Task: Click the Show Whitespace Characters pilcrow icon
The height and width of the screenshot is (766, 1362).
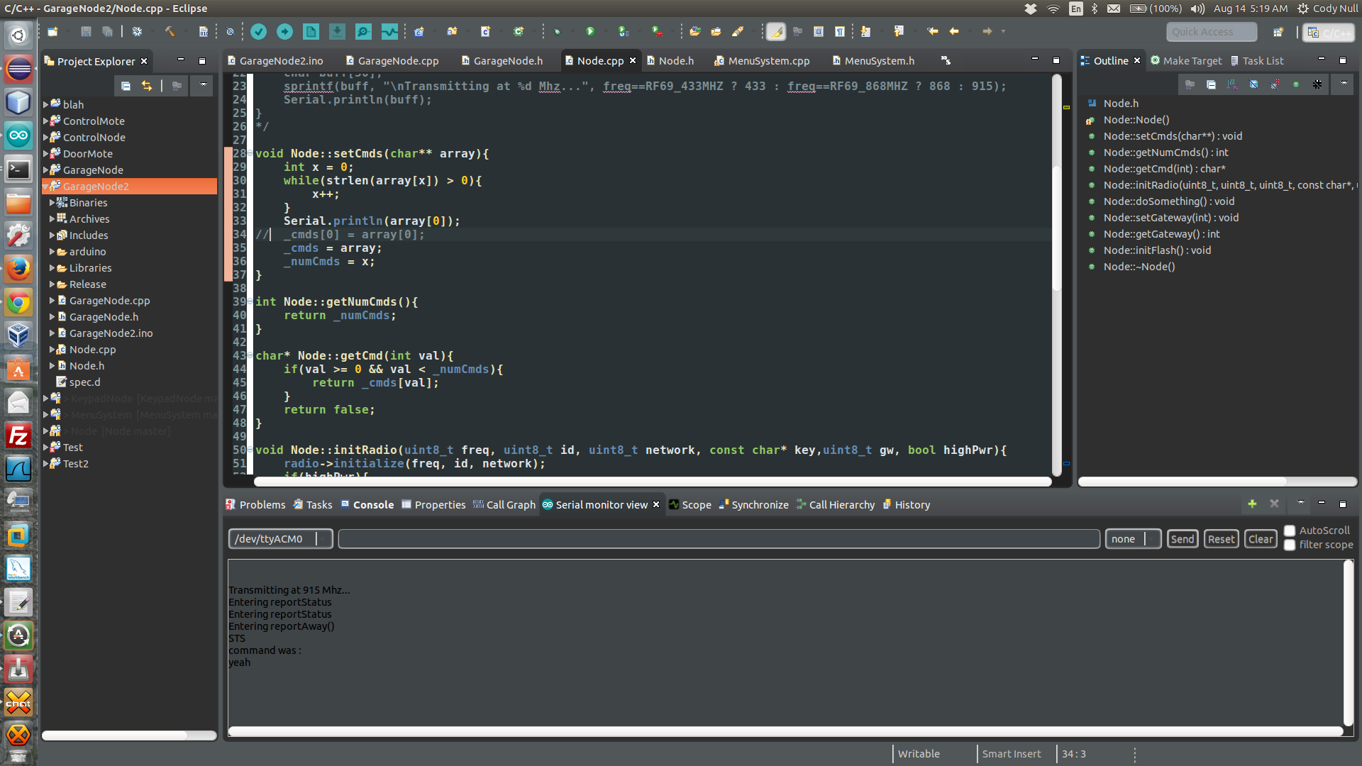Action: [x=840, y=32]
